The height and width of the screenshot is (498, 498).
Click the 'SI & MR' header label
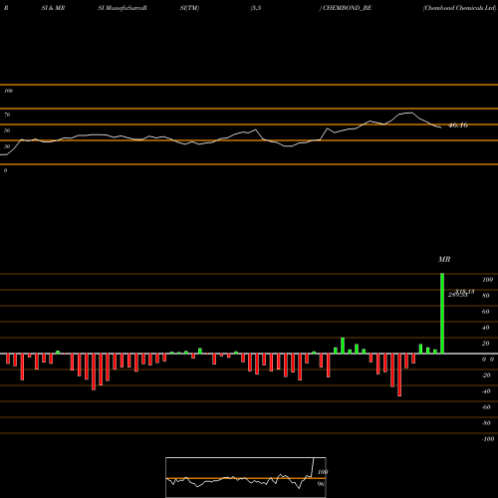[53, 8]
